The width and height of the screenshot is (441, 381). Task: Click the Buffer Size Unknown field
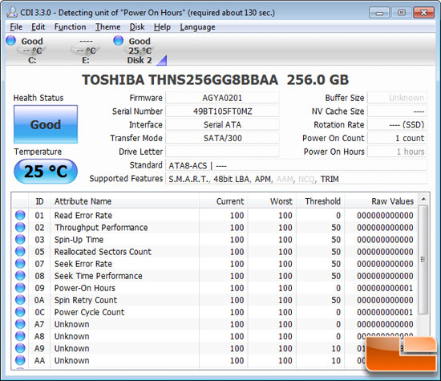coord(398,98)
